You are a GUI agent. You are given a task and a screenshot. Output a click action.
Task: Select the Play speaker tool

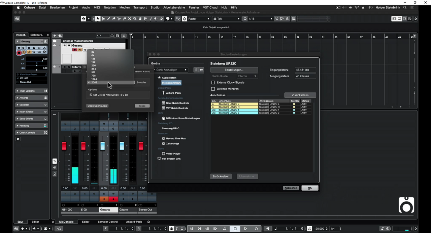tap(156, 19)
